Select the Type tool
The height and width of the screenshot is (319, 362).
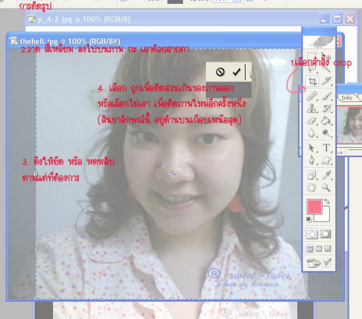[326, 147]
